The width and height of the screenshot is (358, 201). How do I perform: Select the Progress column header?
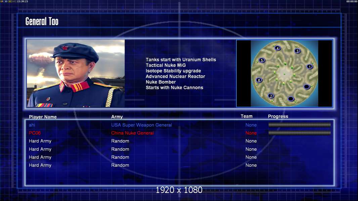[x=278, y=116]
